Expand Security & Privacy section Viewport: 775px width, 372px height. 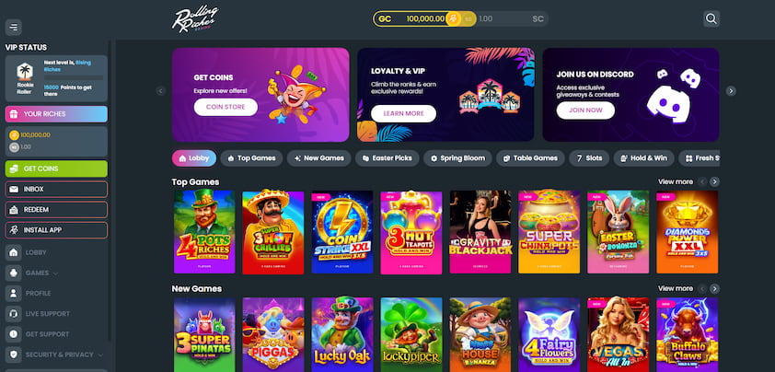pyautogui.click(x=101, y=355)
